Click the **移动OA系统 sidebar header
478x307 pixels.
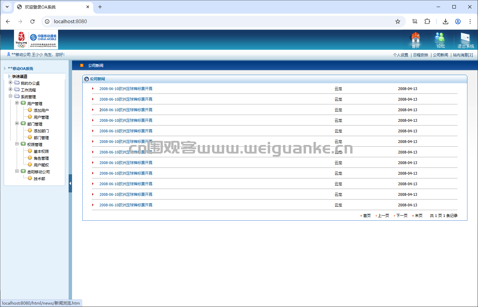pyautogui.click(x=20, y=69)
